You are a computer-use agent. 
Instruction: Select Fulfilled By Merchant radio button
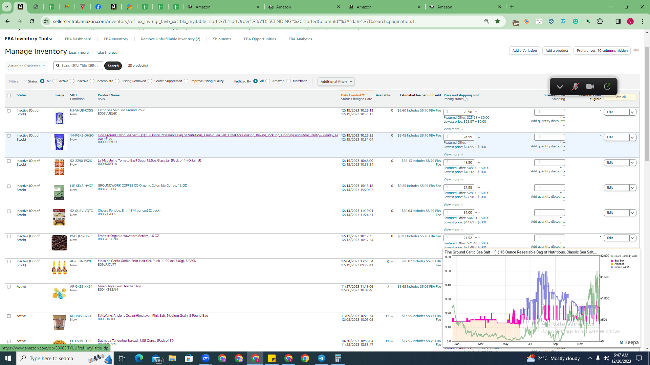pyautogui.click(x=288, y=81)
